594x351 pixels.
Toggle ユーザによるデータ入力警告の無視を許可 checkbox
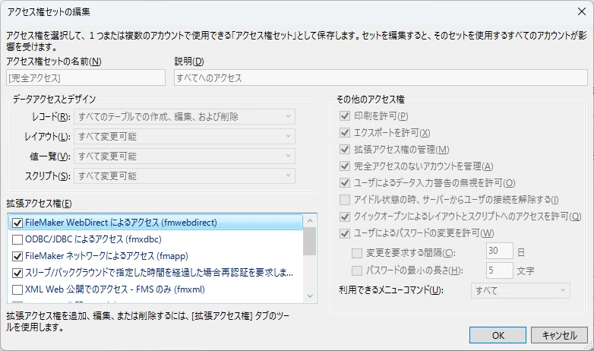click(345, 182)
